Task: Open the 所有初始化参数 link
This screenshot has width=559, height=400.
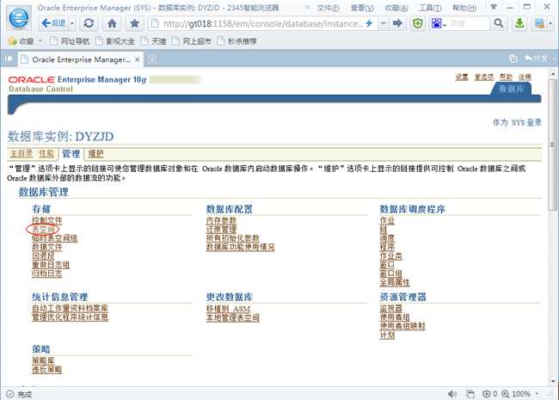Action: [233, 238]
